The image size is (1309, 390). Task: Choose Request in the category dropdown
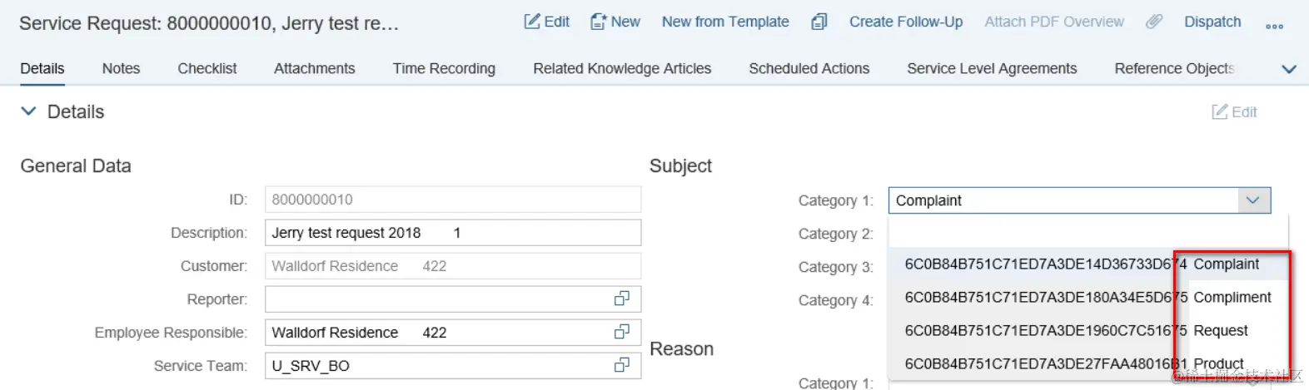[1220, 330]
